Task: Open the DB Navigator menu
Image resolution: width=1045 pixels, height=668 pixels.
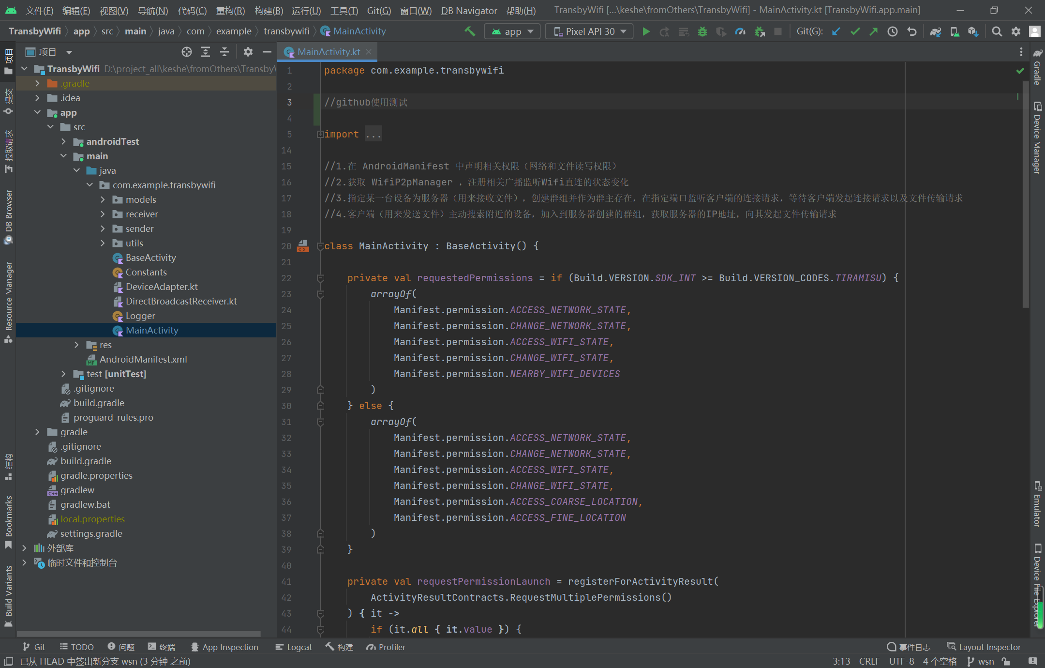Action: click(468, 11)
